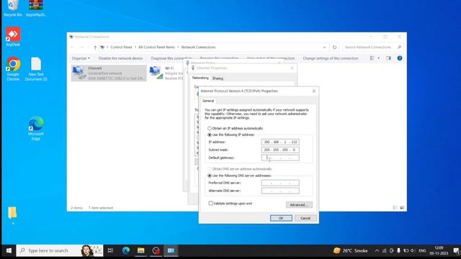Select Use the following IP address
This screenshot has width=461, height=259.
[210, 135]
